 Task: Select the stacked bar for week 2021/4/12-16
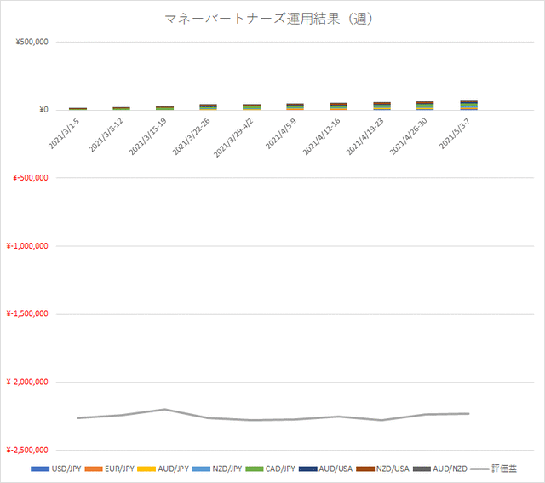(x=338, y=106)
